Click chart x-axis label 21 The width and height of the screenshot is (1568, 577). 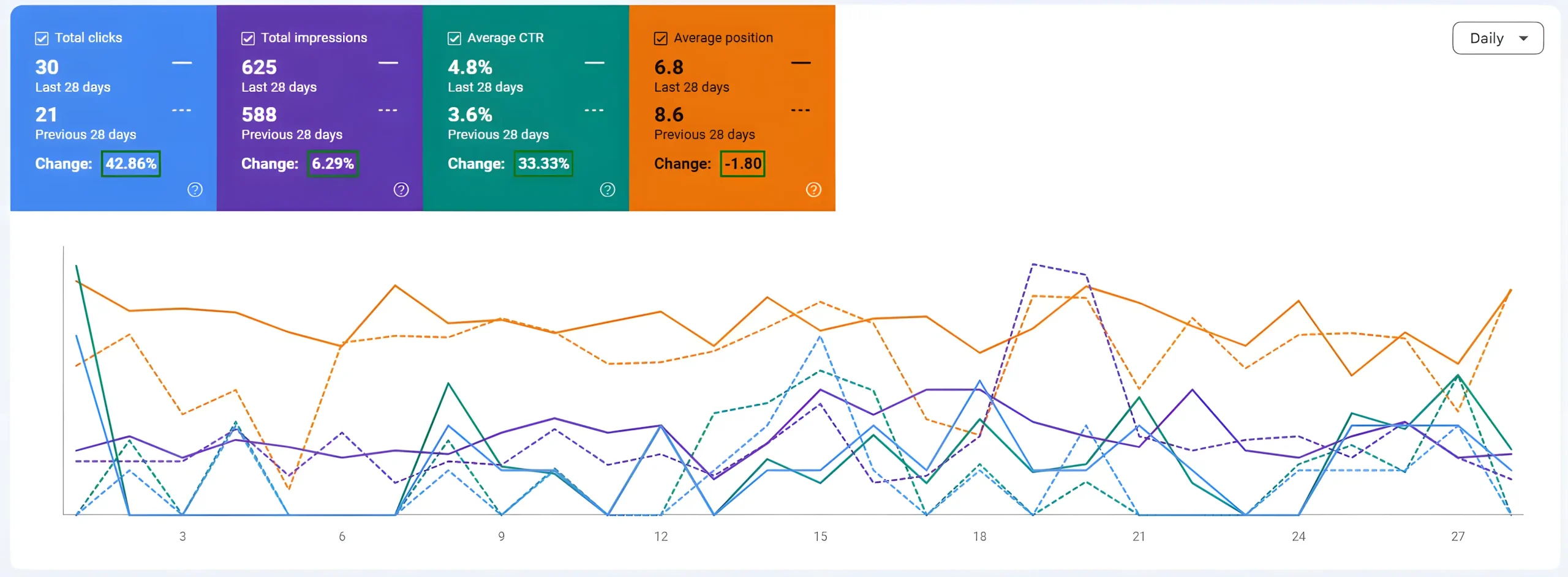(1139, 537)
